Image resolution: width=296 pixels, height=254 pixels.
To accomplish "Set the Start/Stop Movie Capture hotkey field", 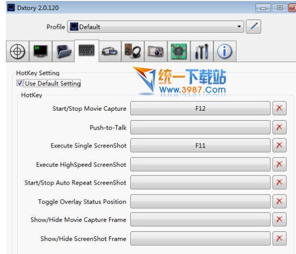I will [x=200, y=108].
